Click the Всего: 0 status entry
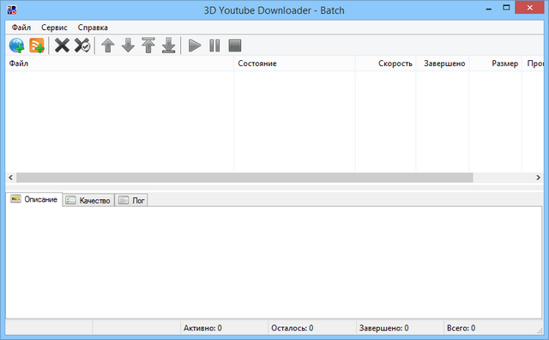This screenshot has width=549, height=340. (x=461, y=328)
